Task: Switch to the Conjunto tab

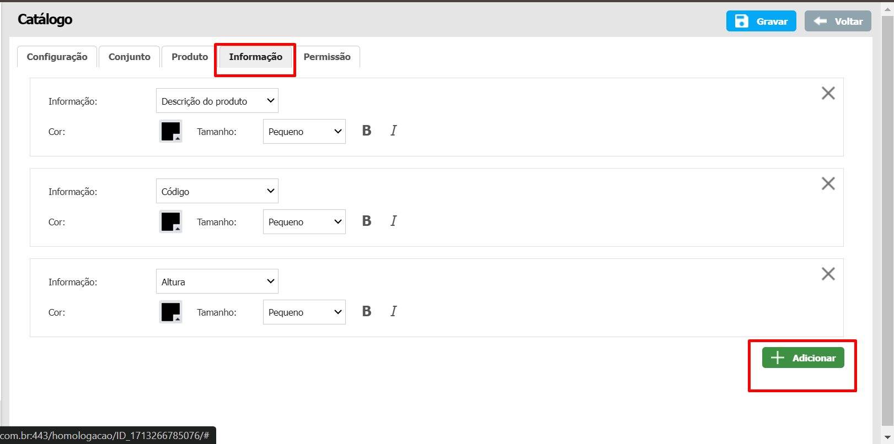Action: 130,57
